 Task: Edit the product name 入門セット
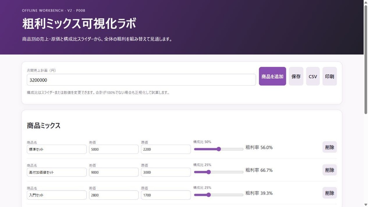56,195
